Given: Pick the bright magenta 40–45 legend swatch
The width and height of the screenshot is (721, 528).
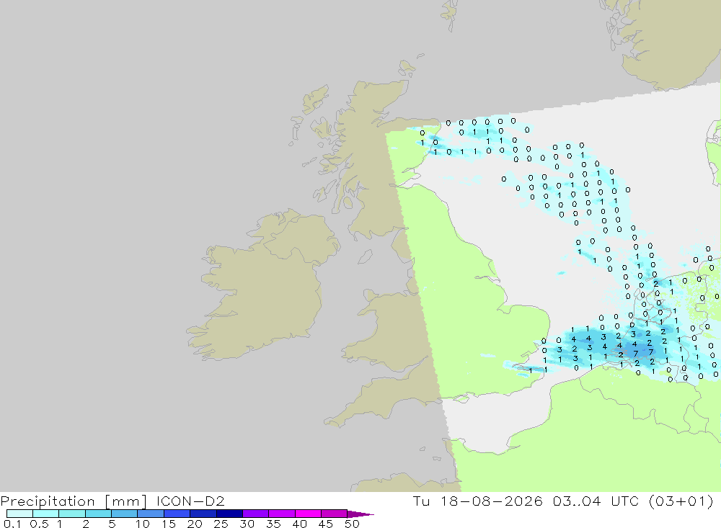Looking at the screenshot, I should click(308, 514).
